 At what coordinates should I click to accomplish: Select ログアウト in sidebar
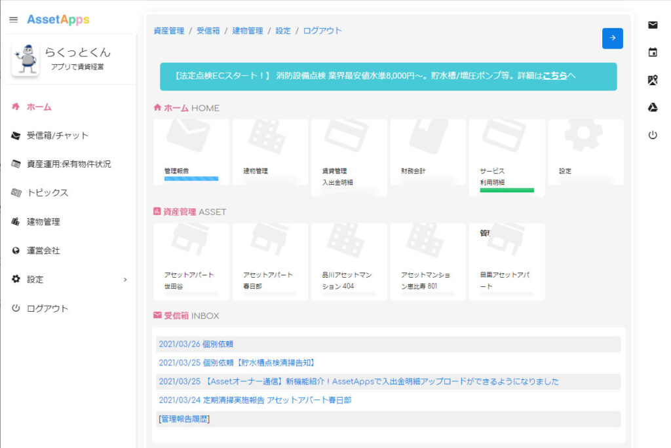click(x=47, y=308)
